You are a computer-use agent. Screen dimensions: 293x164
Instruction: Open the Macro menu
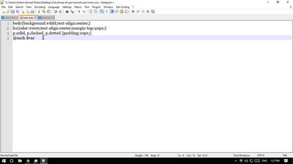(78, 7)
